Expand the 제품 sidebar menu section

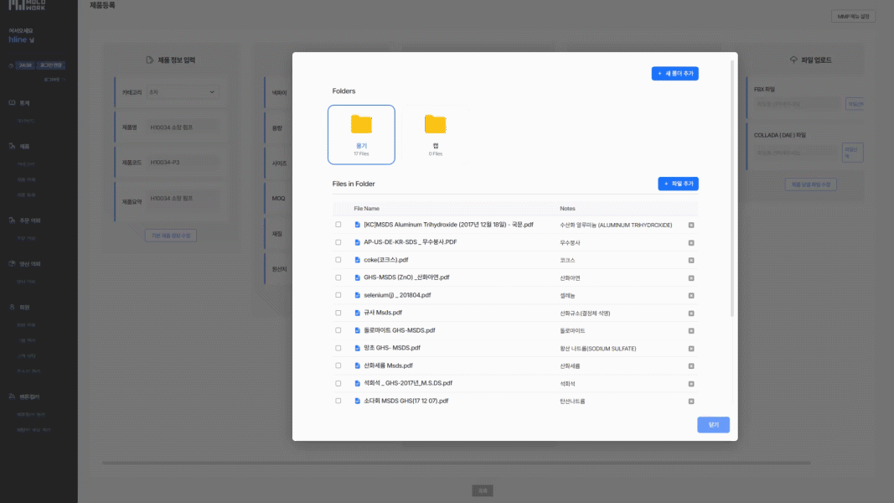point(25,146)
